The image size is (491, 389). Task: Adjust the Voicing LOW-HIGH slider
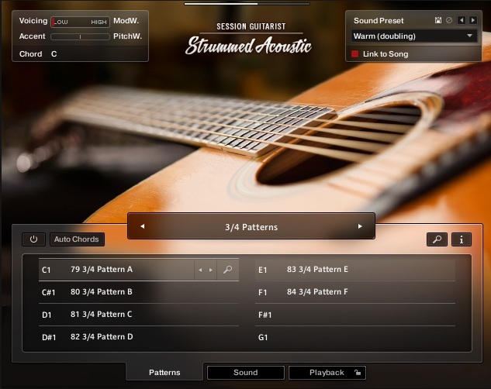(80, 22)
